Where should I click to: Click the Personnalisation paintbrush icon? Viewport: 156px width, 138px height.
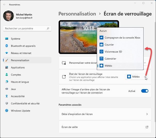[x=7, y=60]
